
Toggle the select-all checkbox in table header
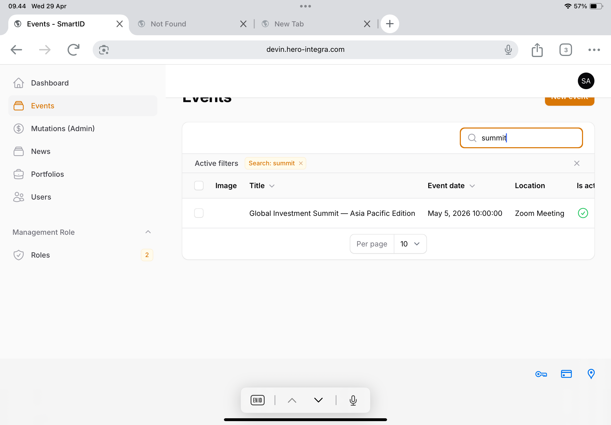pyautogui.click(x=199, y=186)
